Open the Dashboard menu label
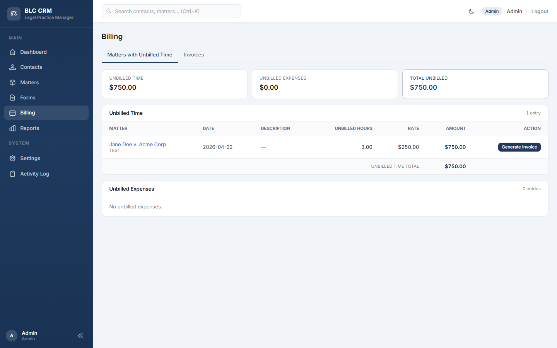The image size is (557, 348). (x=33, y=52)
